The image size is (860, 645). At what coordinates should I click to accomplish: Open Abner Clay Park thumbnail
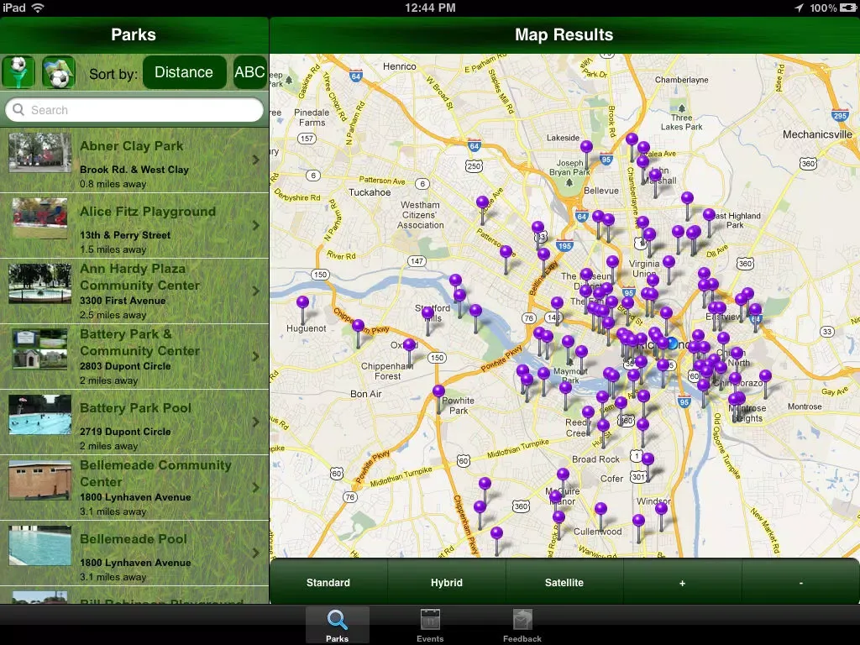(40, 153)
